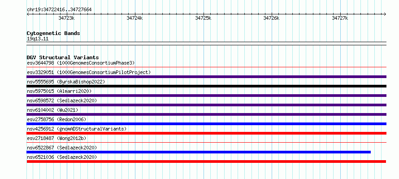This screenshot has height=179, width=399.
Task: Click the Cytogenetic Bands track title
Action: (53, 33)
